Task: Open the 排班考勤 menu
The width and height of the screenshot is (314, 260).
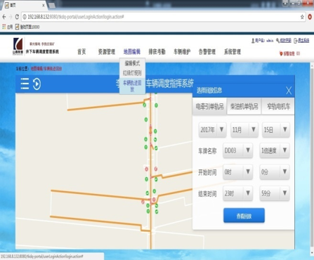Action: (157, 52)
